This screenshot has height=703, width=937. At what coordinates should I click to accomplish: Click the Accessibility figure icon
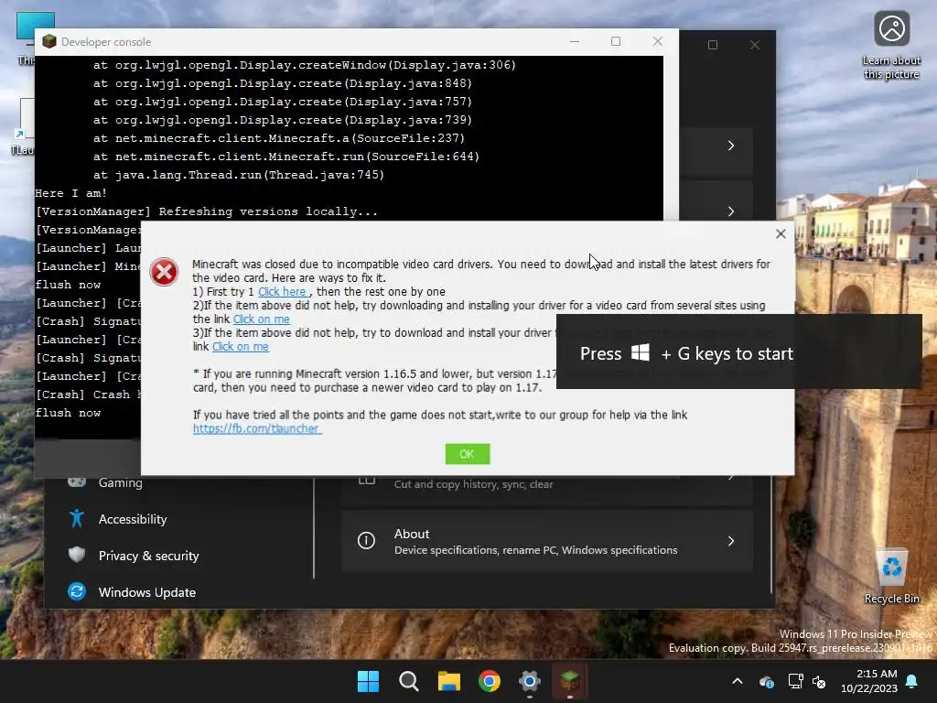tap(77, 519)
